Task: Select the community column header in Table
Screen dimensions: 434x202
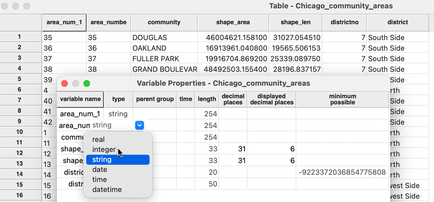Action: [x=164, y=23]
